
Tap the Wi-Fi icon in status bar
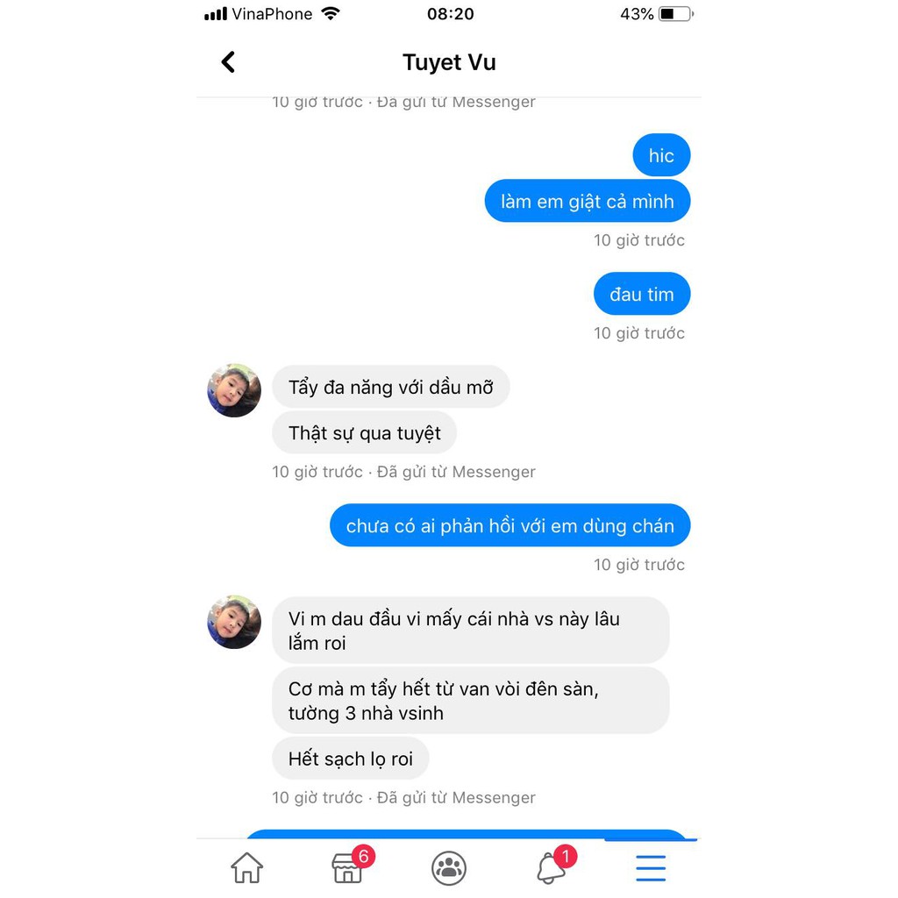(x=331, y=13)
